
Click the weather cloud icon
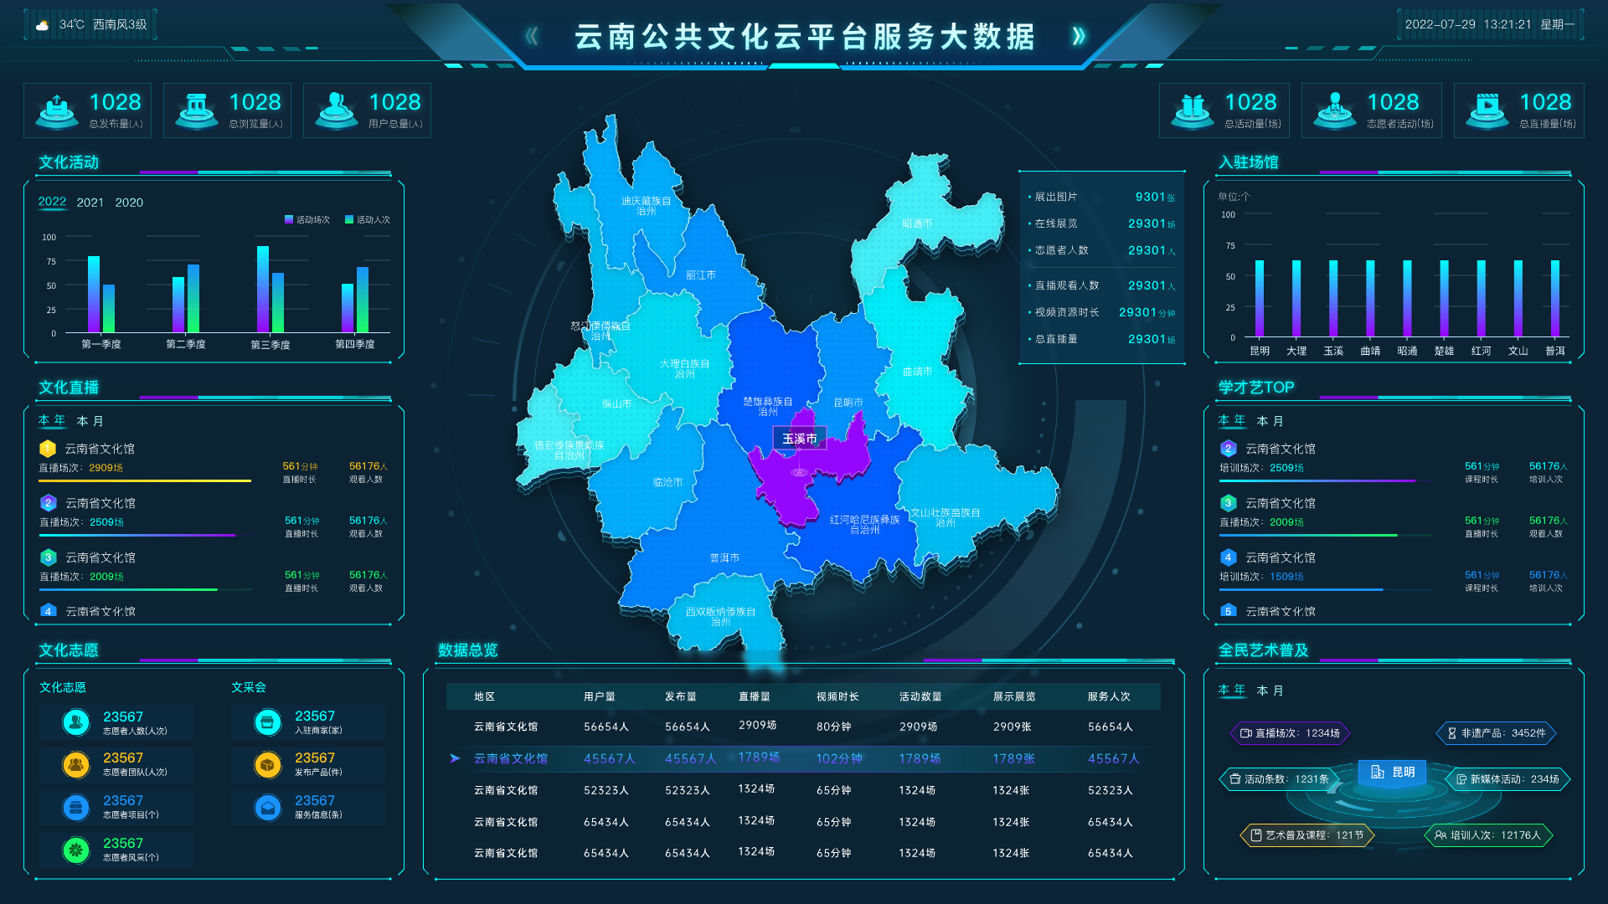(42, 25)
